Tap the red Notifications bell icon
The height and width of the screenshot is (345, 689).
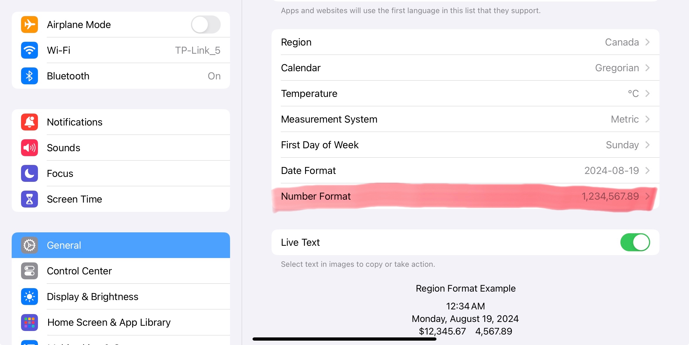tap(29, 122)
